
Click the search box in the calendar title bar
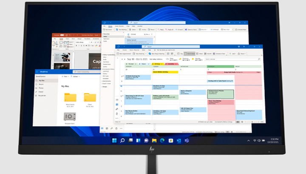[171, 47]
